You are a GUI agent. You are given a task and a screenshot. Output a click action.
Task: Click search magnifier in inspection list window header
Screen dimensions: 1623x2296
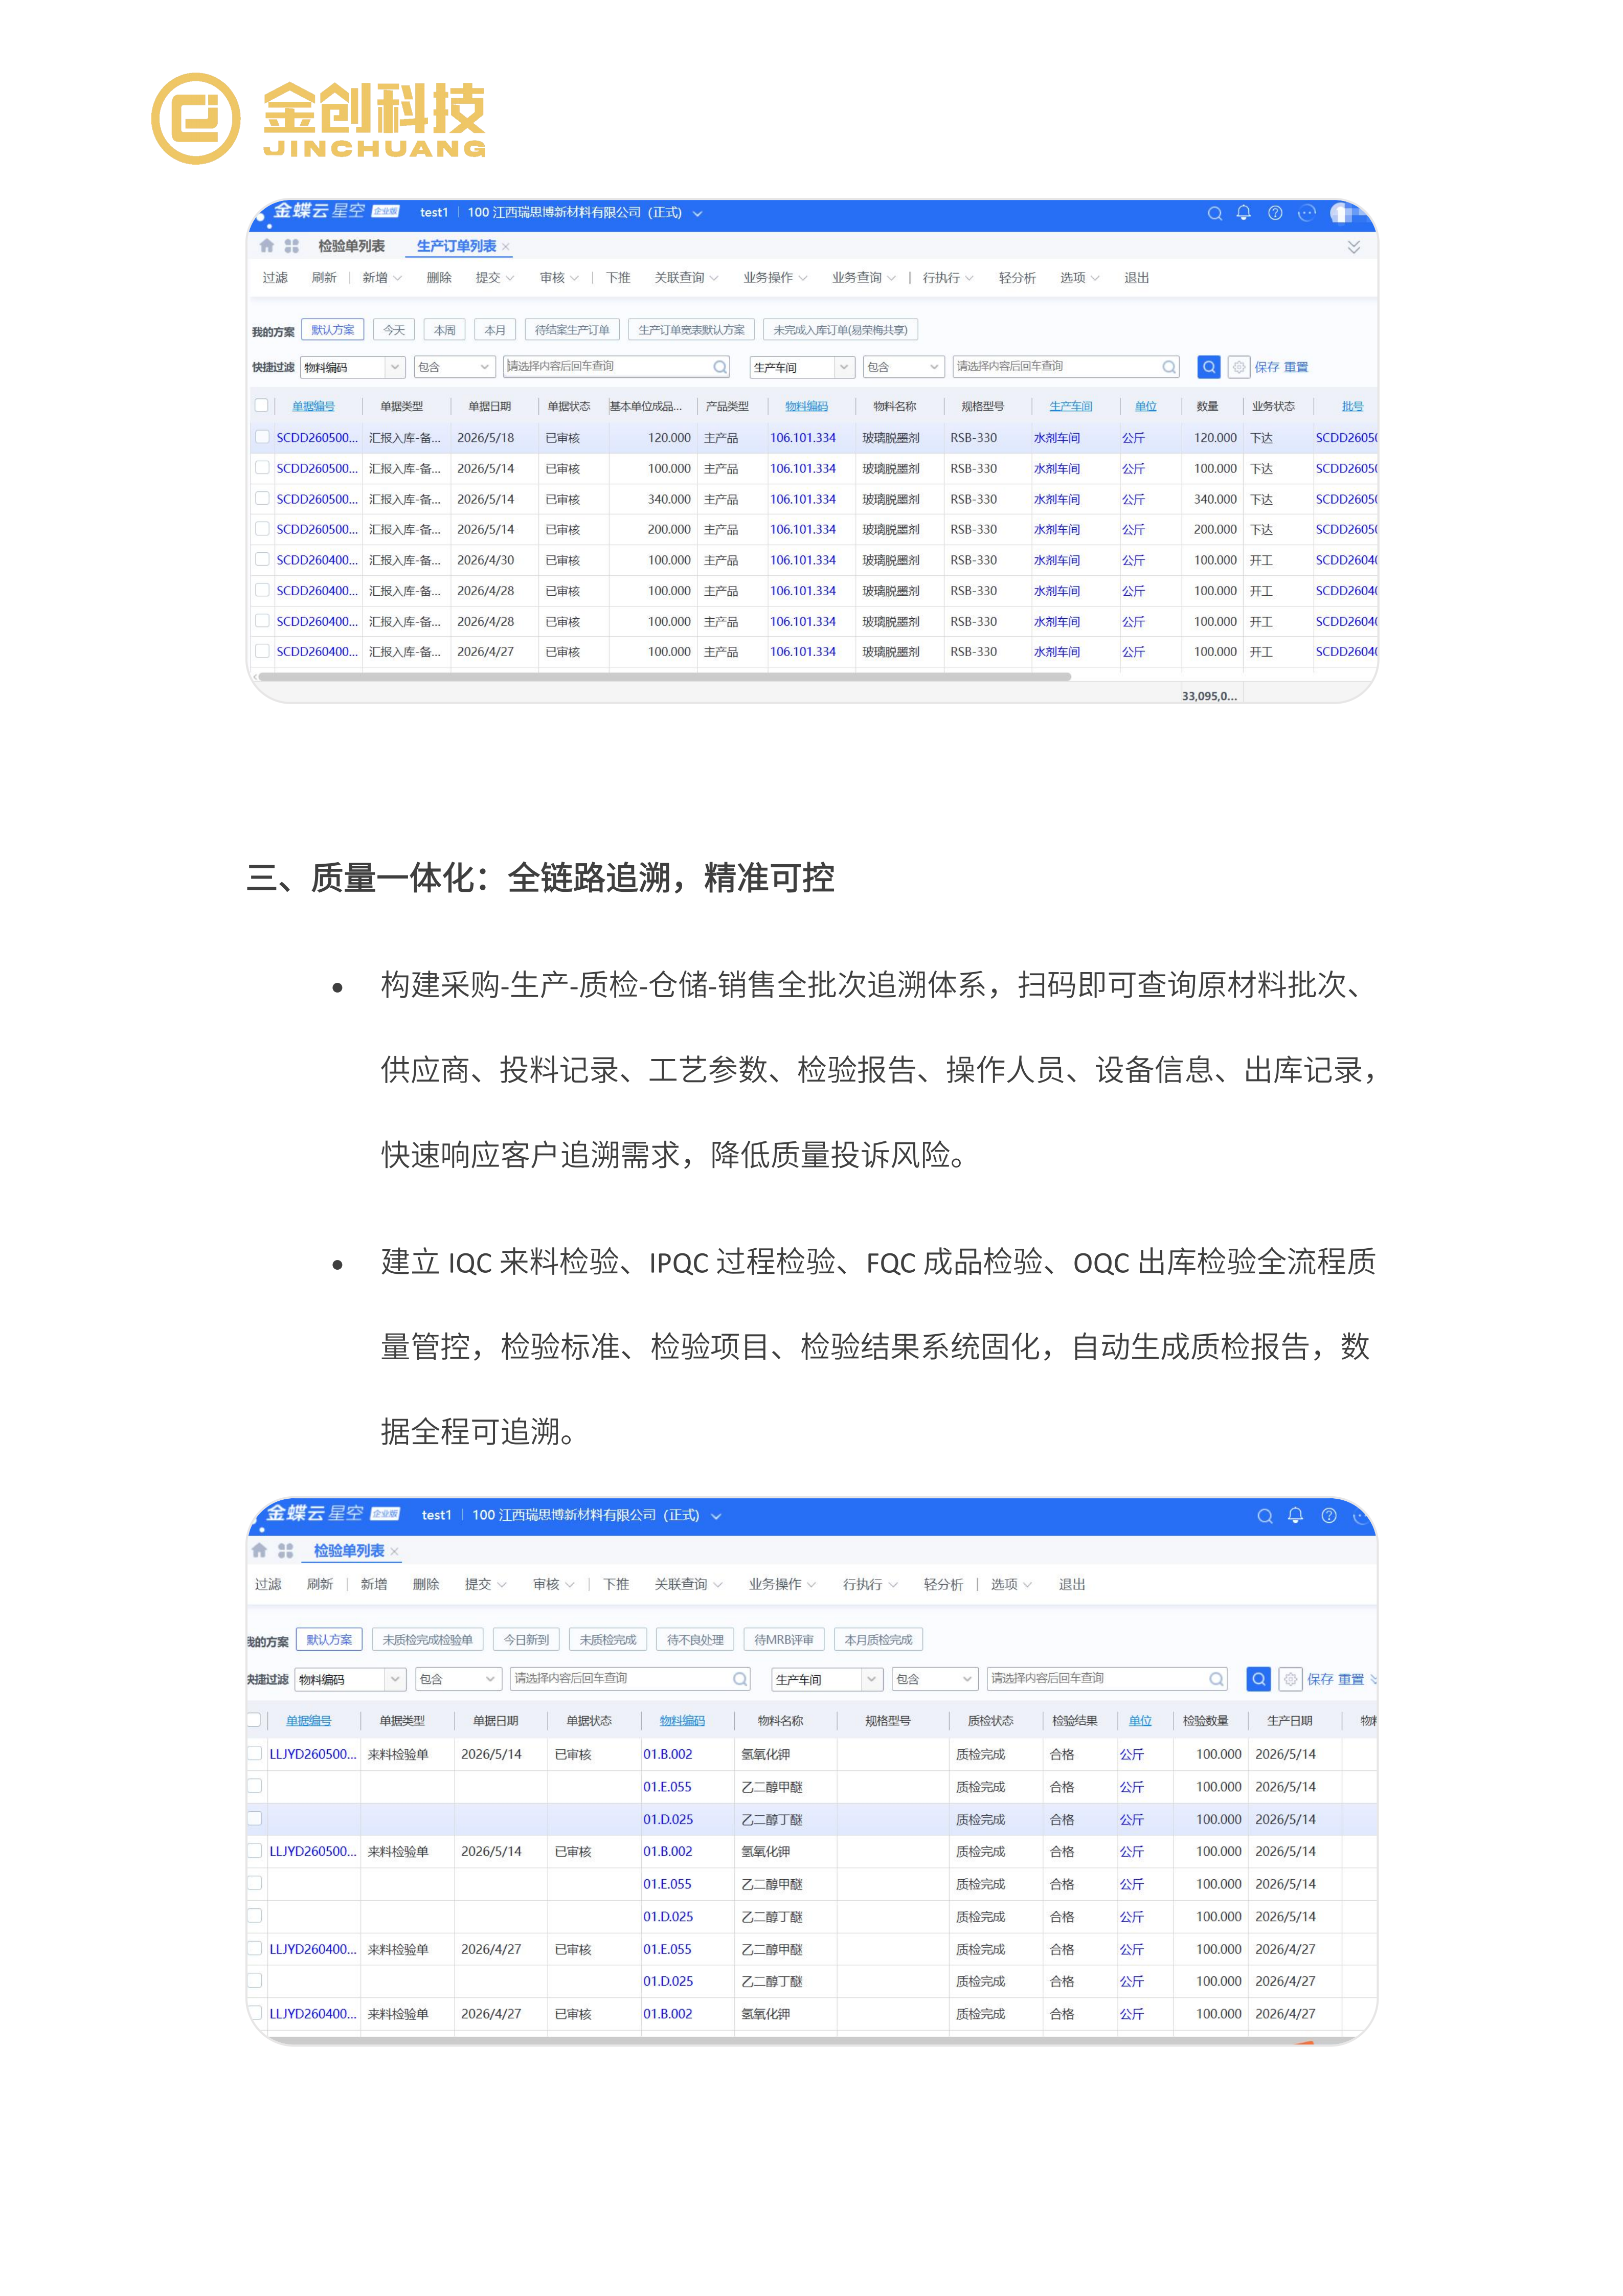coord(1264,1516)
